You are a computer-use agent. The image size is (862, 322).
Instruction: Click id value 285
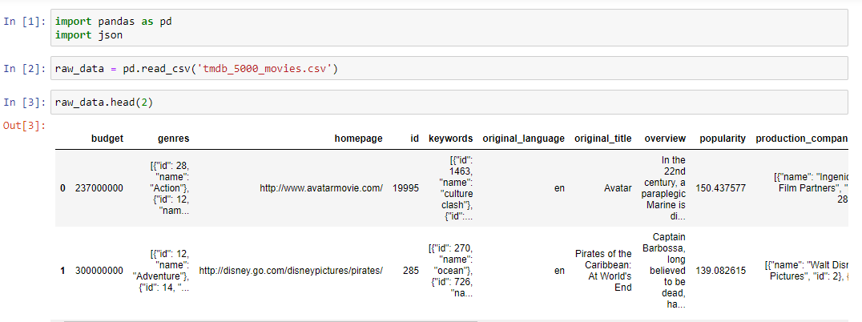point(410,271)
